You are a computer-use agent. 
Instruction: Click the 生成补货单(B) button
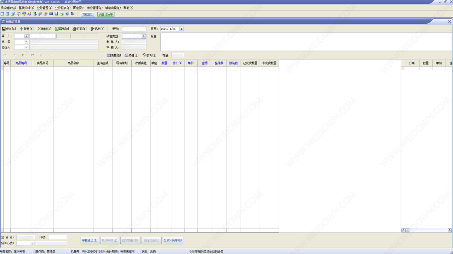[173, 241]
